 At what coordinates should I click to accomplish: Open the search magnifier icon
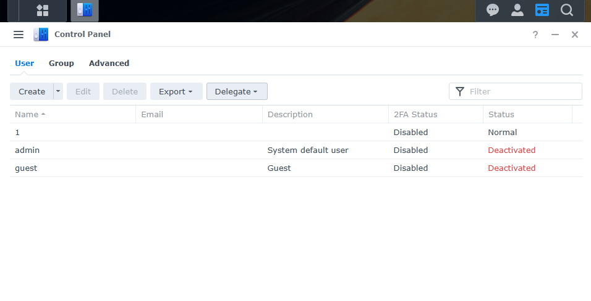567,10
